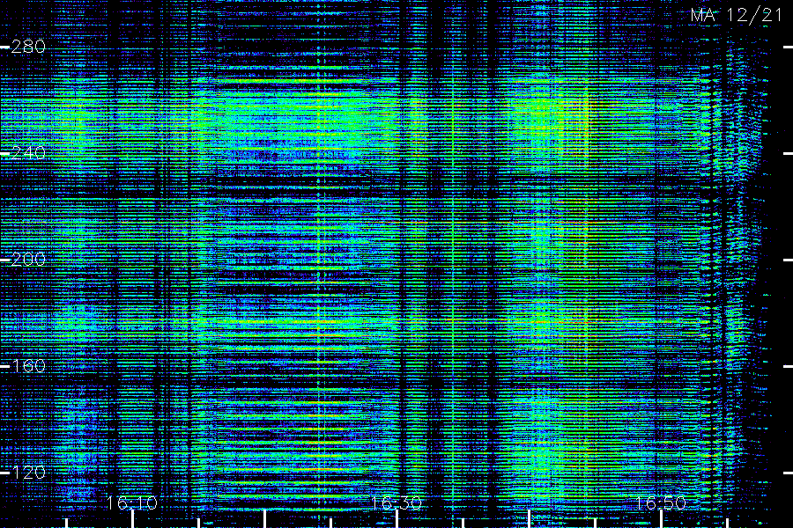This screenshot has height=528, width=793.
Task: Select the time tick below 16:10
Action: [x=132, y=519]
